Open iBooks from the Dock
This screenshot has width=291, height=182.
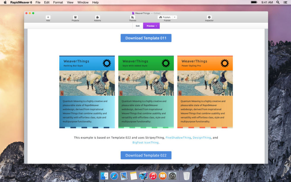163,176
